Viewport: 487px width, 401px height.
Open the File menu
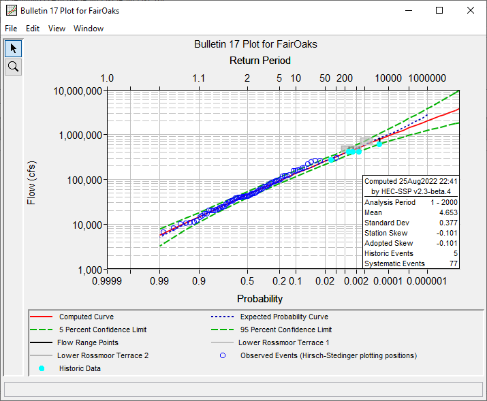click(x=11, y=29)
